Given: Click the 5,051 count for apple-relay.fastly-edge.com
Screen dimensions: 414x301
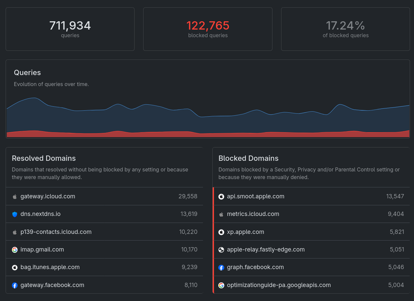Looking at the screenshot, I should click(397, 249).
